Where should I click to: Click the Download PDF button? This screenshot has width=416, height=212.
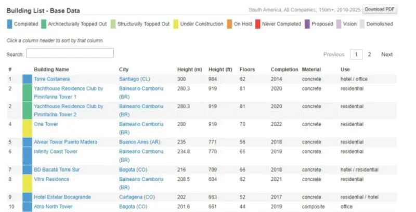click(380, 9)
